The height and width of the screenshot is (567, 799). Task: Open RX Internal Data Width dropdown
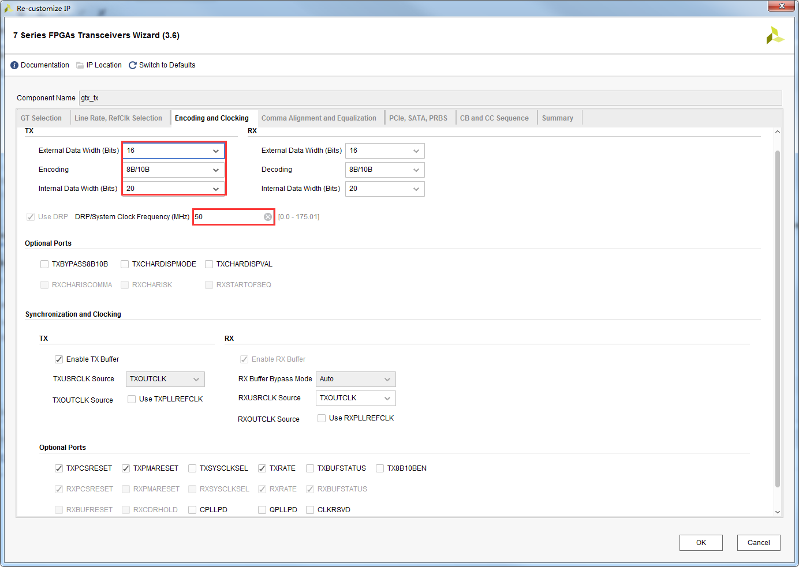click(x=385, y=189)
